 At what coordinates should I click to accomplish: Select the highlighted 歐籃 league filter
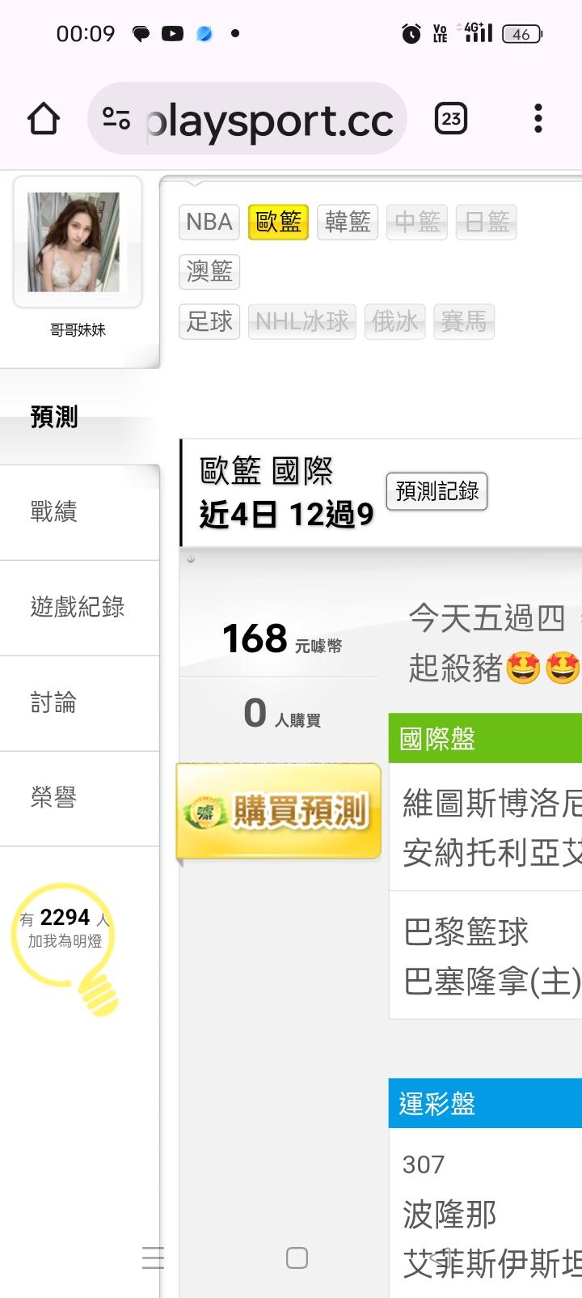click(278, 222)
